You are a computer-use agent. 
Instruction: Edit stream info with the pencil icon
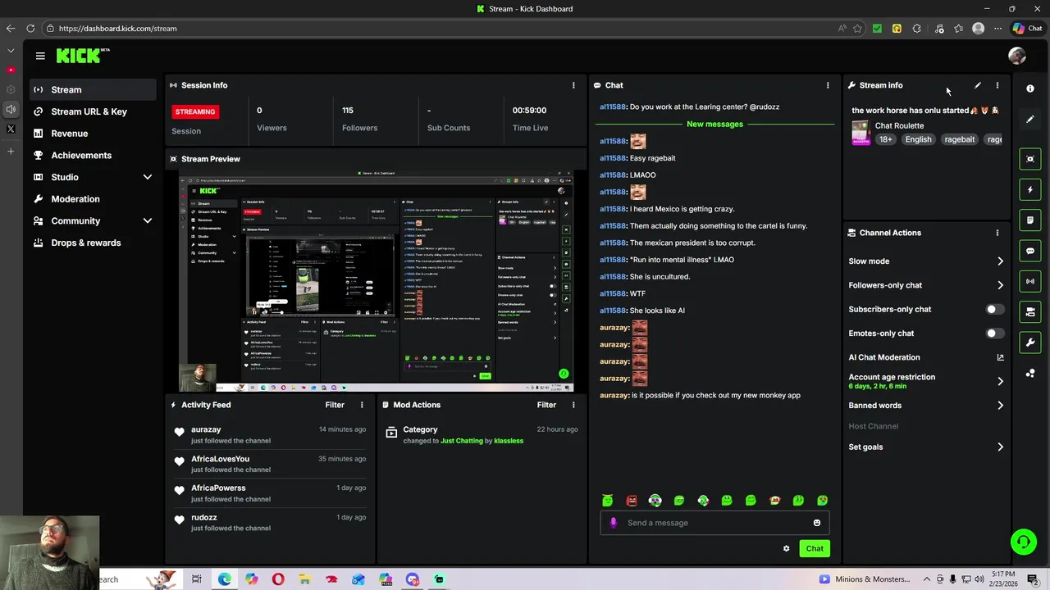coord(978,85)
